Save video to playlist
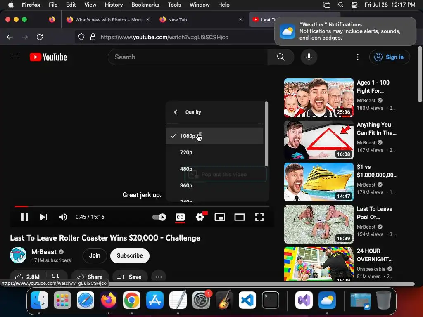 [130, 277]
